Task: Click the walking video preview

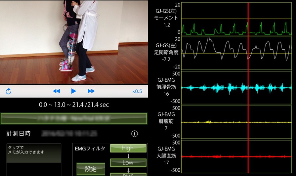Action: pos(74,42)
